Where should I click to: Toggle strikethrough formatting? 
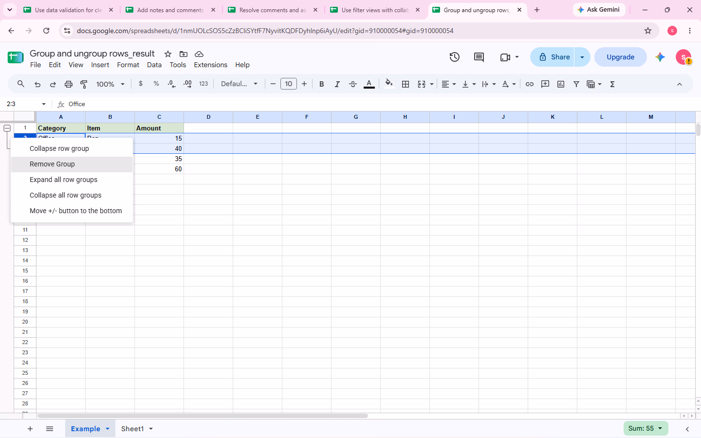pos(353,84)
